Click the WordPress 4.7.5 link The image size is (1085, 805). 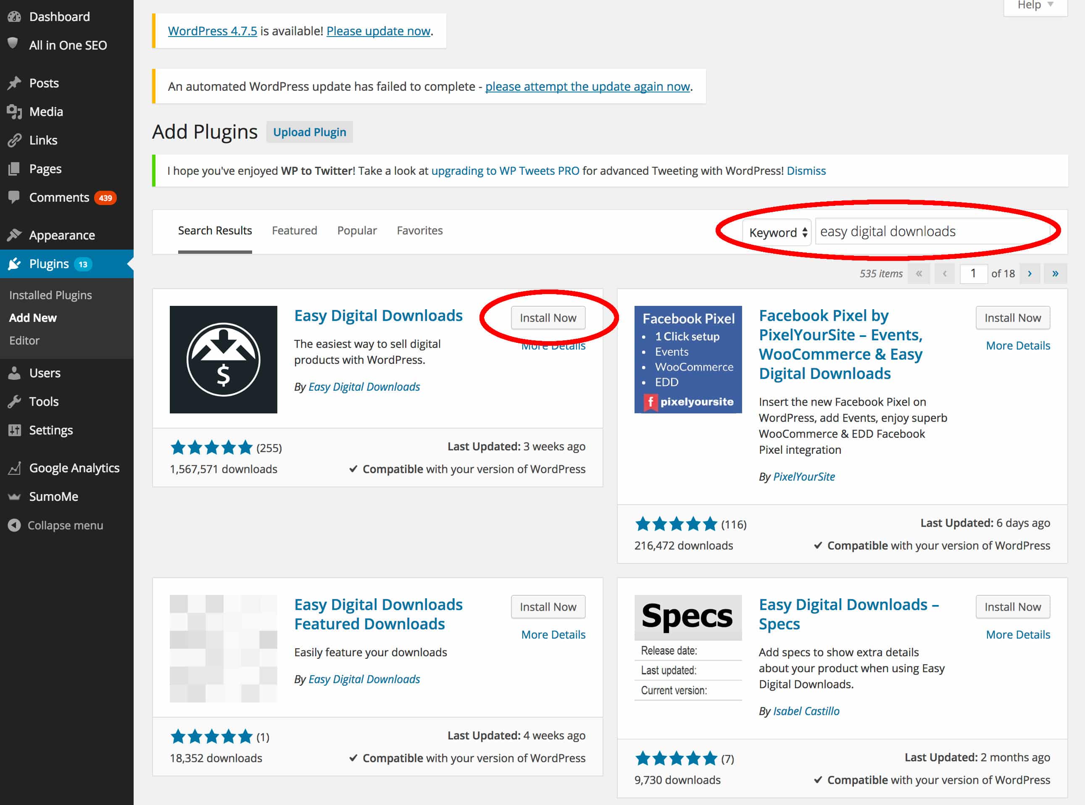pyautogui.click(x=213, y=31)
